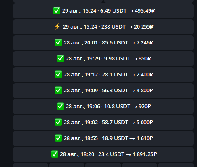Image resolution: width=197 pixels, height=167 pixels.
Task: Click green checkmark icon on 18:20 row
Action: tap(55, 154)
